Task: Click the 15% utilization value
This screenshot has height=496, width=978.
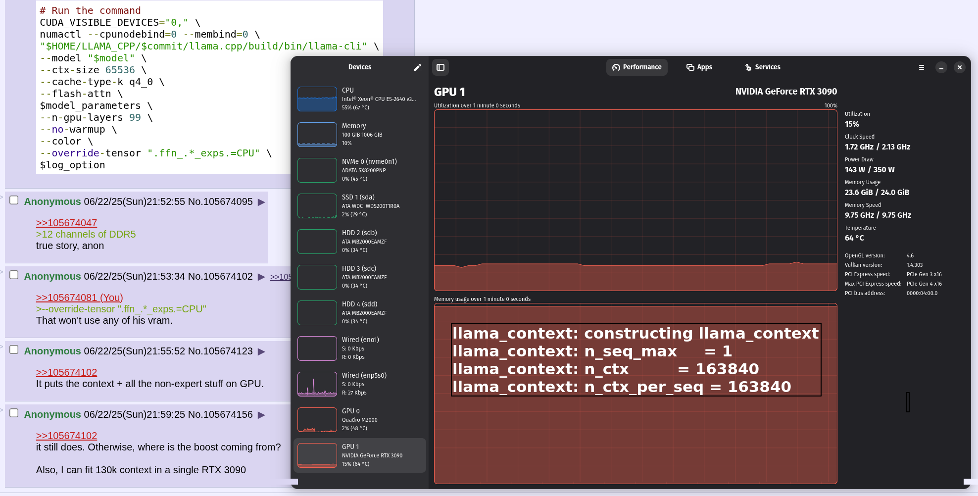Action: [x=852, y=124]
